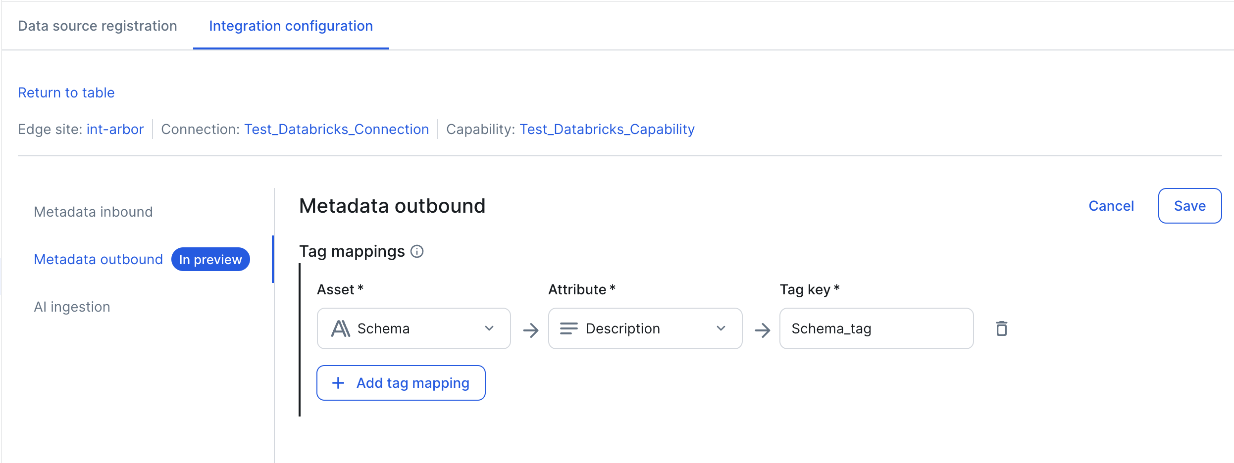The height and width of the screenshot is (463, 1234).
Task: Follow the Return to table link
Action: pos(66,93)
